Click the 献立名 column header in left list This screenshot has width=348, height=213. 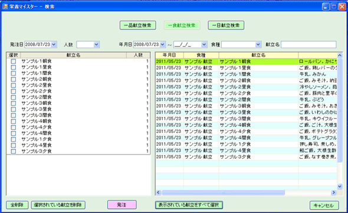click(x=74, y=55)
